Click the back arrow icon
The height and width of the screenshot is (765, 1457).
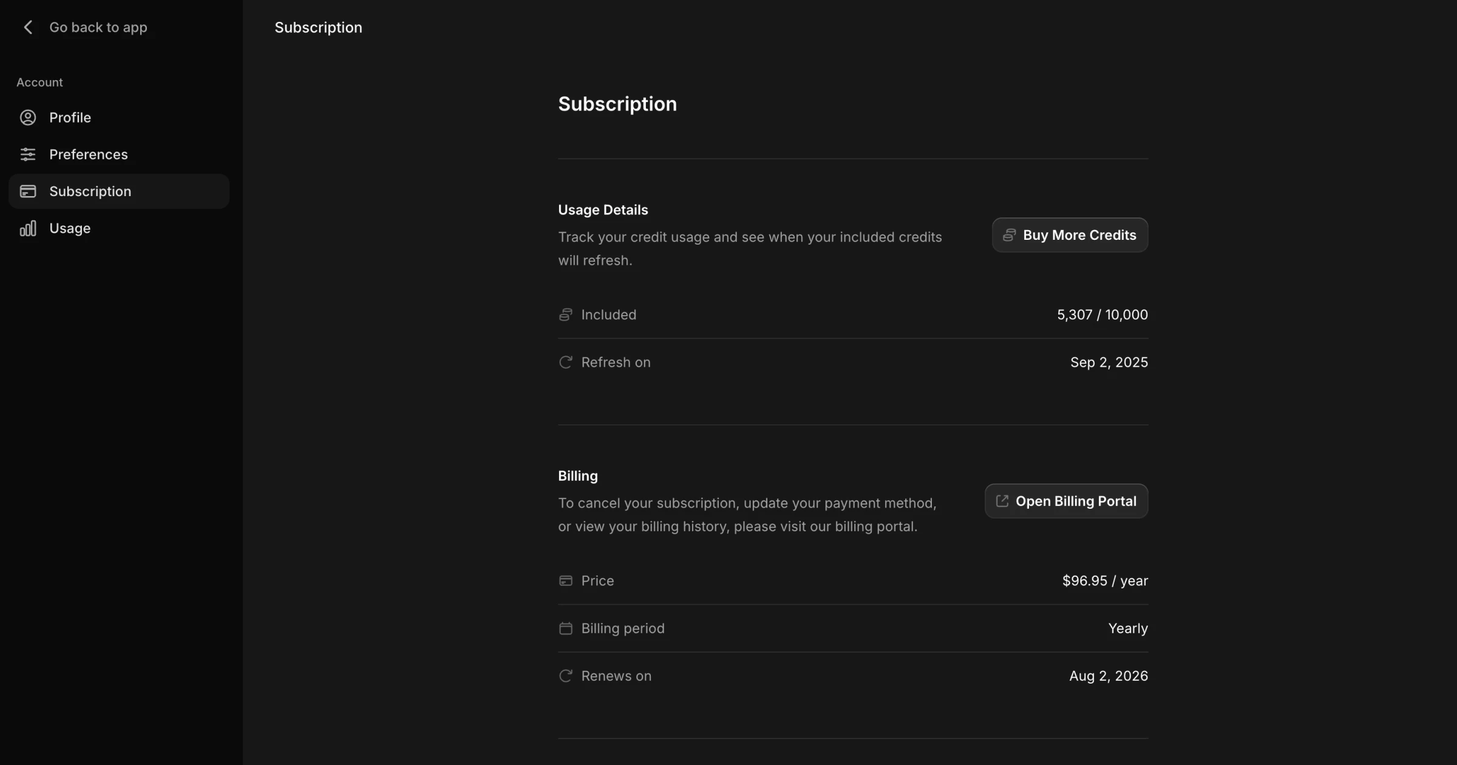click(x=28, y=27)
